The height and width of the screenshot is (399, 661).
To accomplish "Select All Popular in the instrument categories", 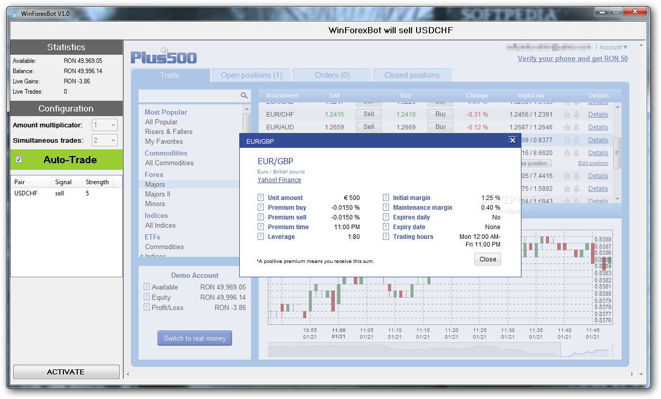I will pos(162,122).
